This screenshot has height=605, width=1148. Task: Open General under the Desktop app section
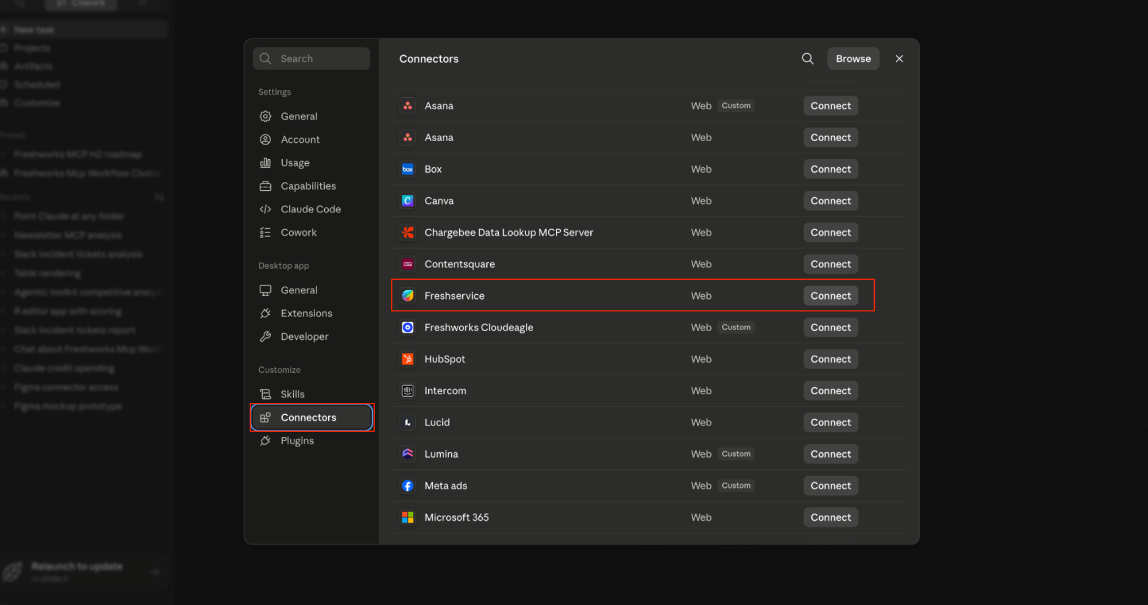point(311,290)
